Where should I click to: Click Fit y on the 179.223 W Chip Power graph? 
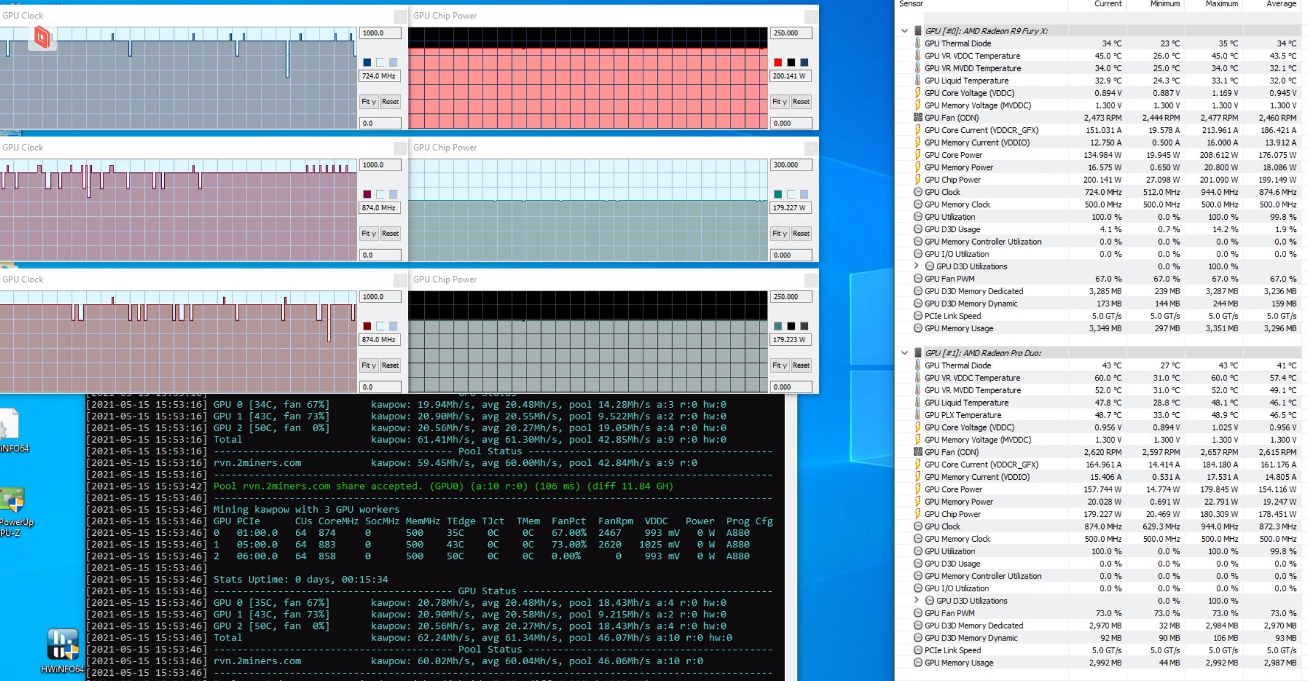(780, 365)
